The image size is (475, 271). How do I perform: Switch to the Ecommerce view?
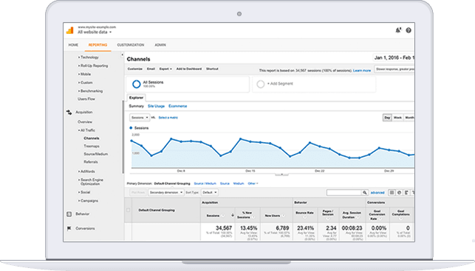tap(178, 106)
